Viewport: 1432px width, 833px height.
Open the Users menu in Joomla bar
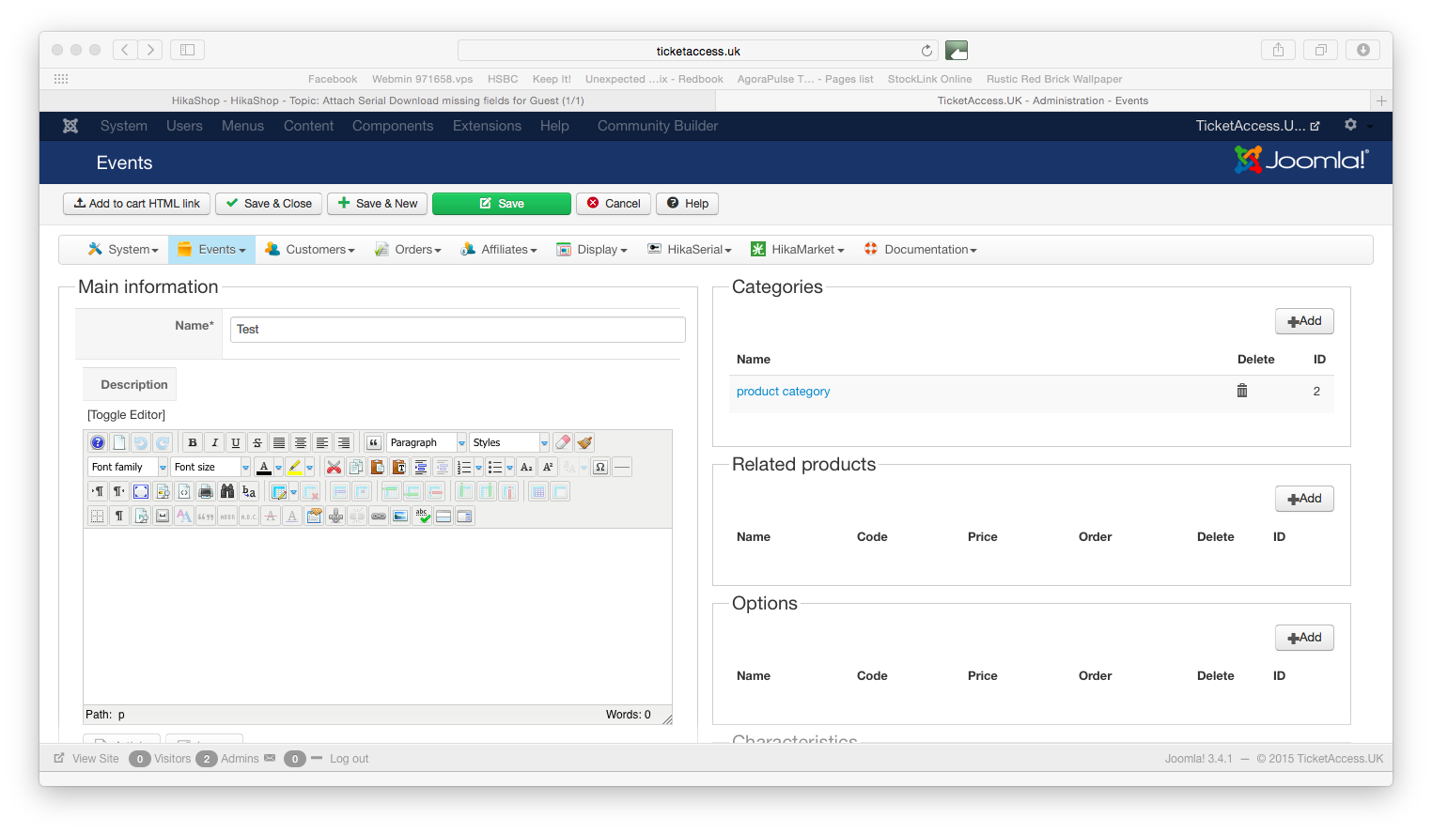click(184, 126)
